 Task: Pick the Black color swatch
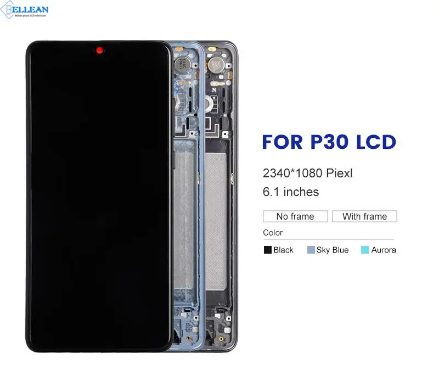click(x=268, y=250)
